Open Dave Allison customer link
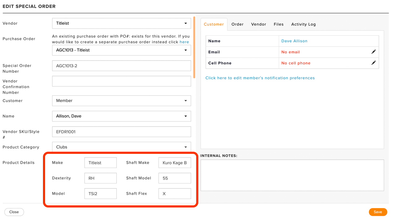Image resolution: width=393 pixels, height=222 pixels. 294,41
